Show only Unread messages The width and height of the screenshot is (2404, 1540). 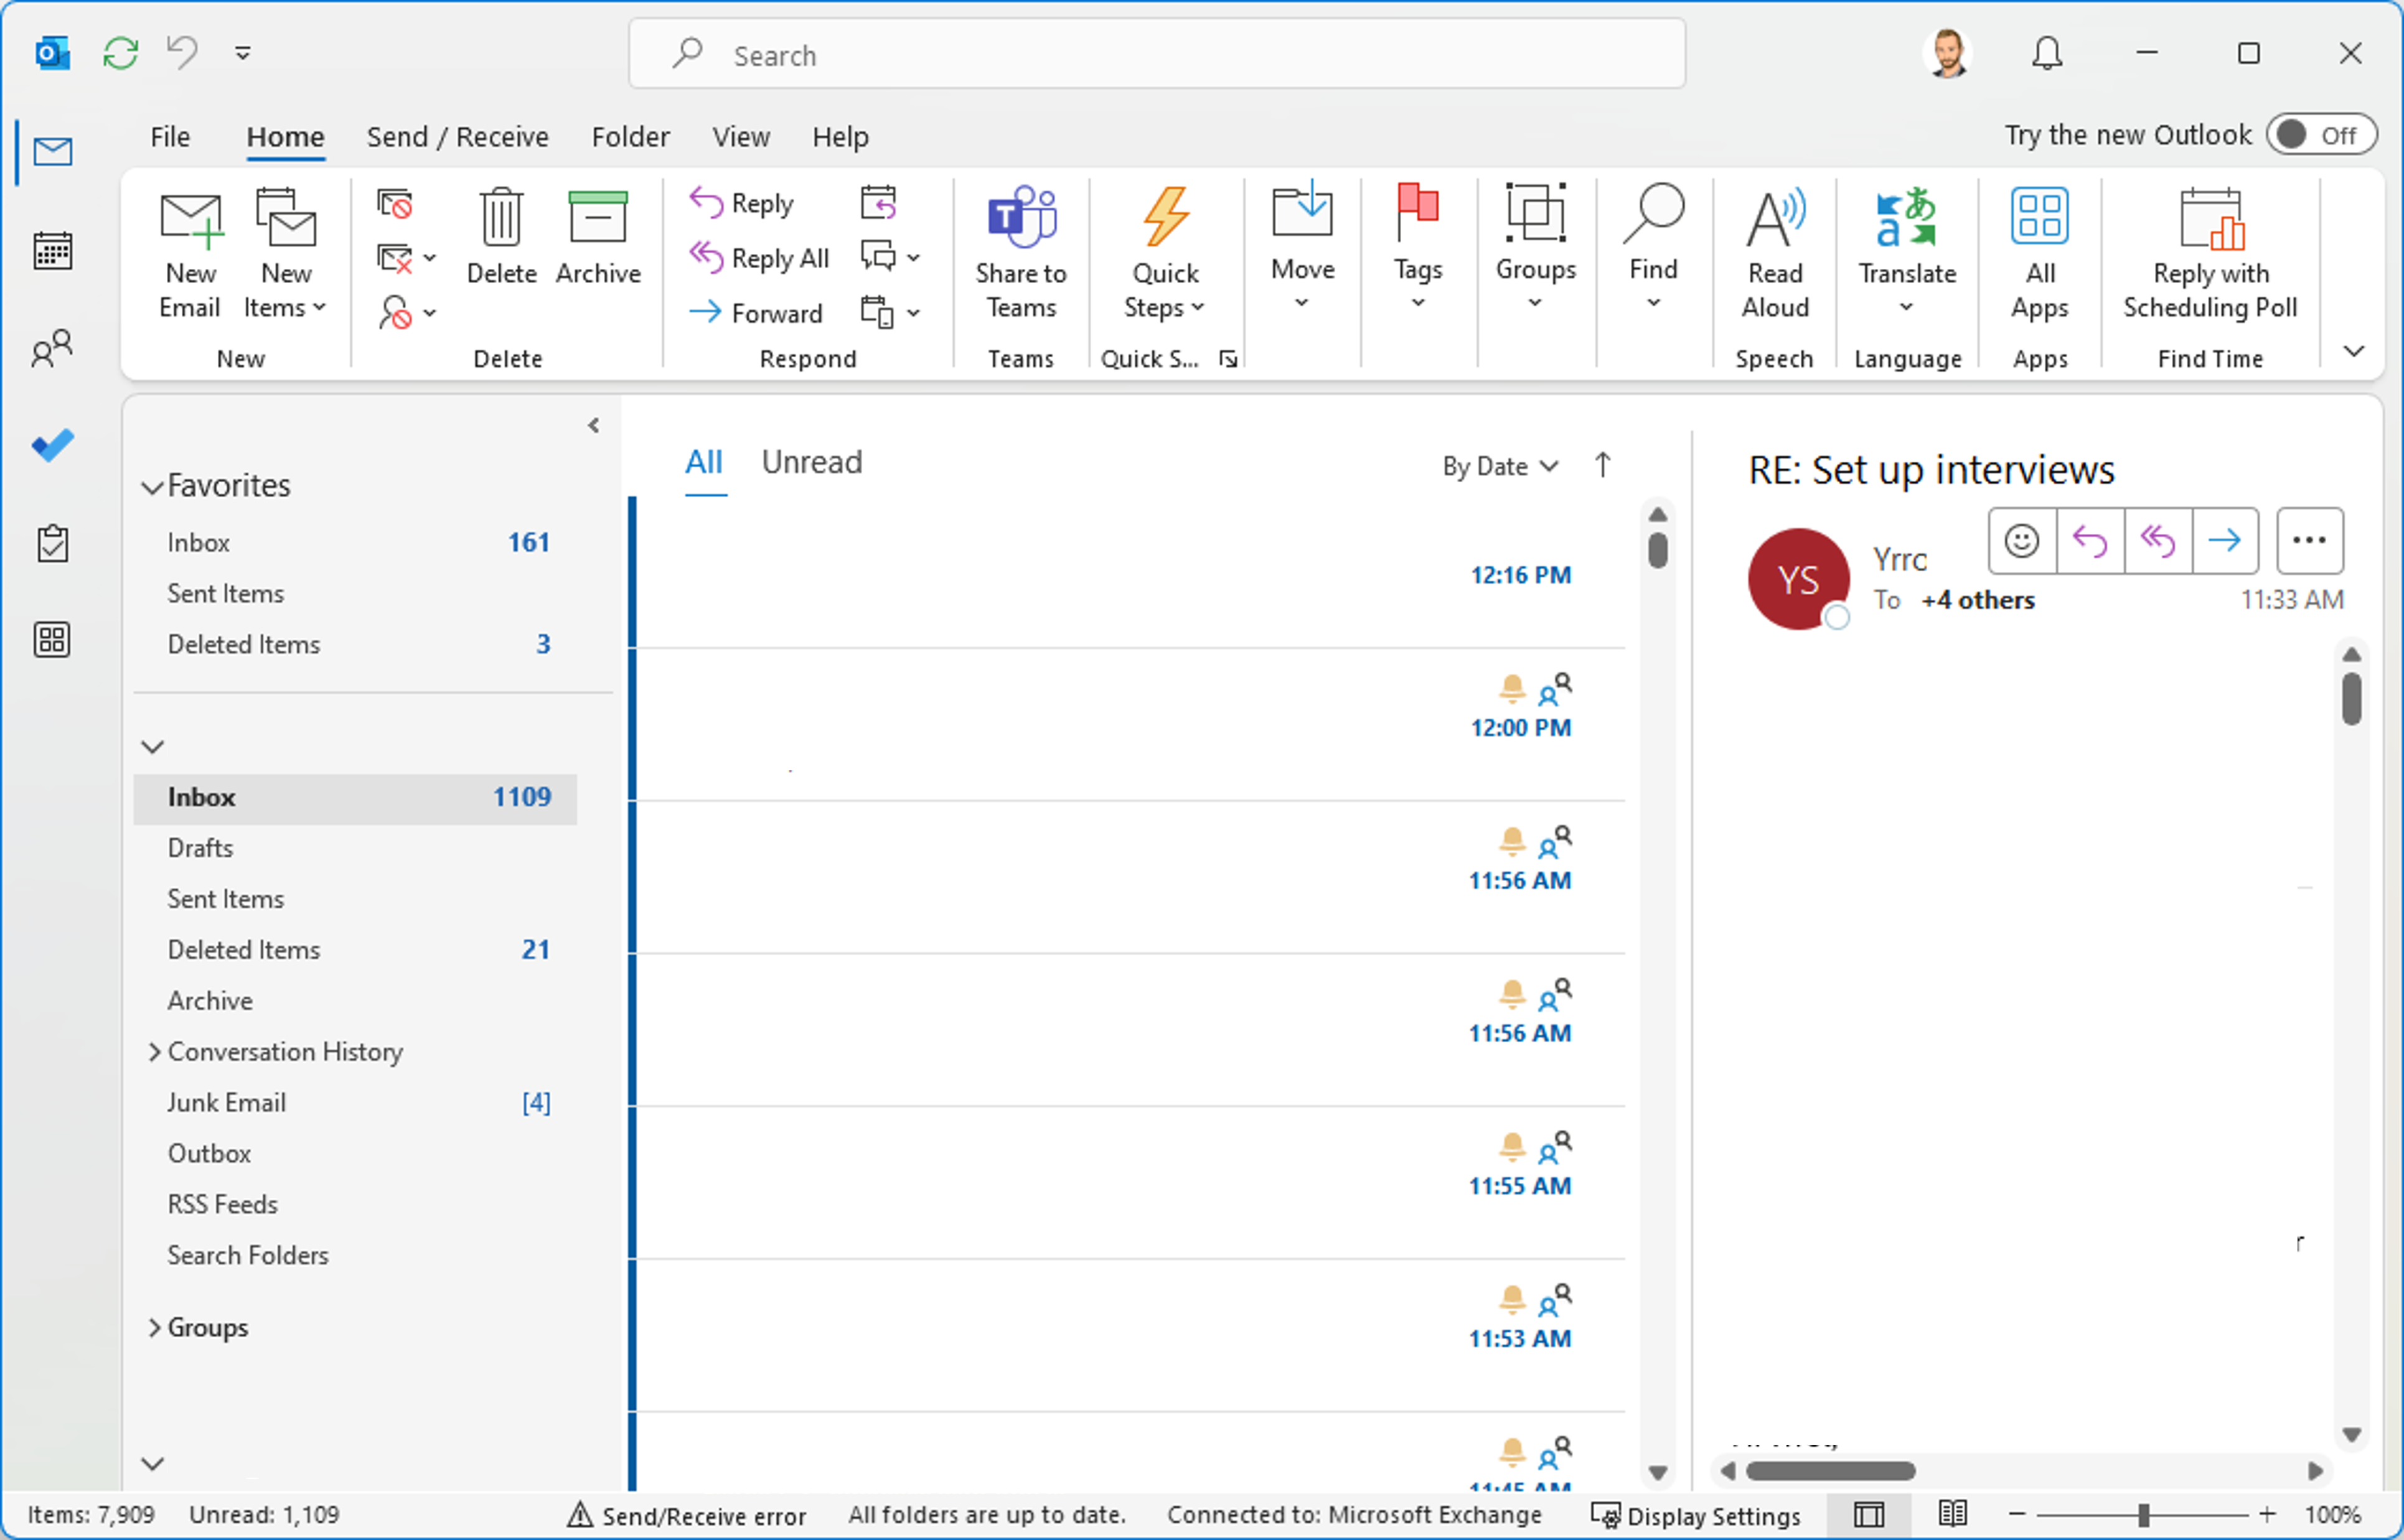(x=811, y=462)
